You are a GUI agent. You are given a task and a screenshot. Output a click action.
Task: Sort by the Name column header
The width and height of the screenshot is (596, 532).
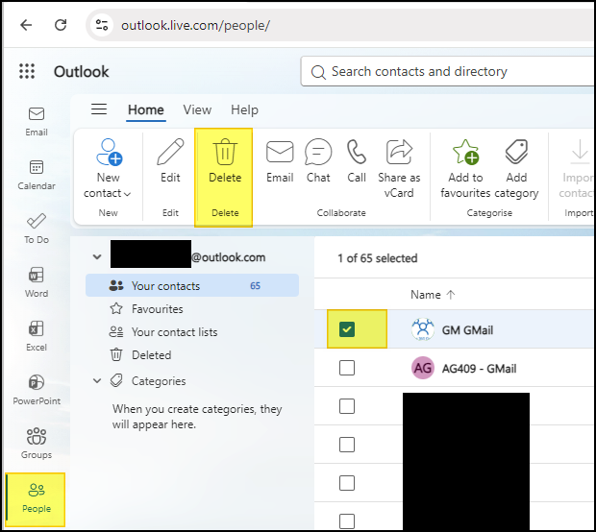click(x=433, y=295)
